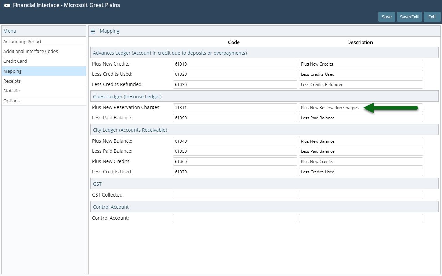Click Advances Ledger Plus New Credits description field

(x=361, y=64)
